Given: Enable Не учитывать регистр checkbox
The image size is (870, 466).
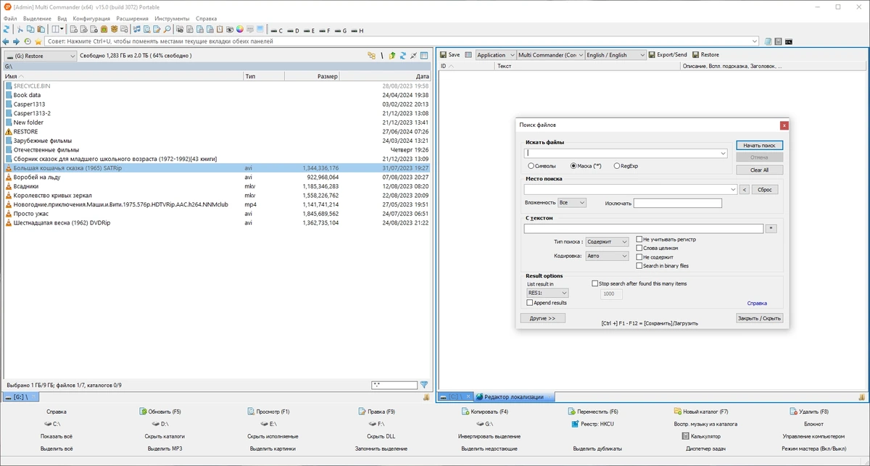Looking at the screenshot, I should [639, 239].
